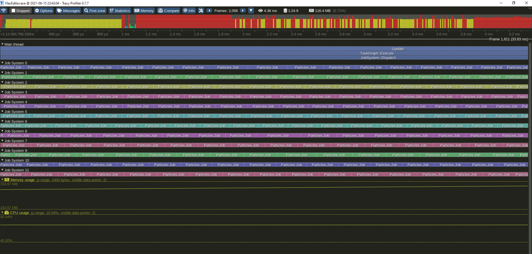This screenshot has width=532, height=254.
Task: Click the Frame 1,611 (33.63 ms) label
Action: [x=509, y=39]
